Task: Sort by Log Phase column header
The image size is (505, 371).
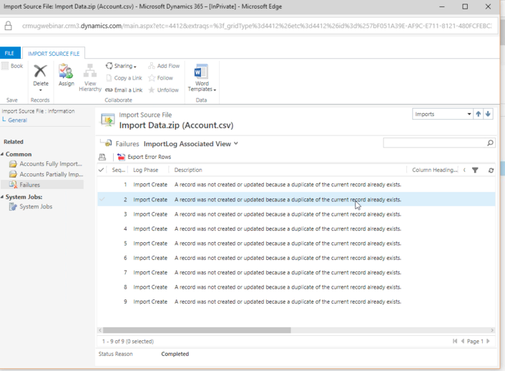Action: [x=146, y=170]
